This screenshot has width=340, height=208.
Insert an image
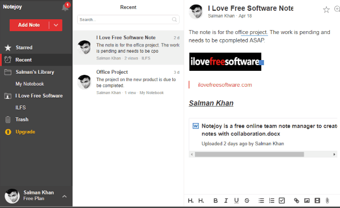pos(307,201)
